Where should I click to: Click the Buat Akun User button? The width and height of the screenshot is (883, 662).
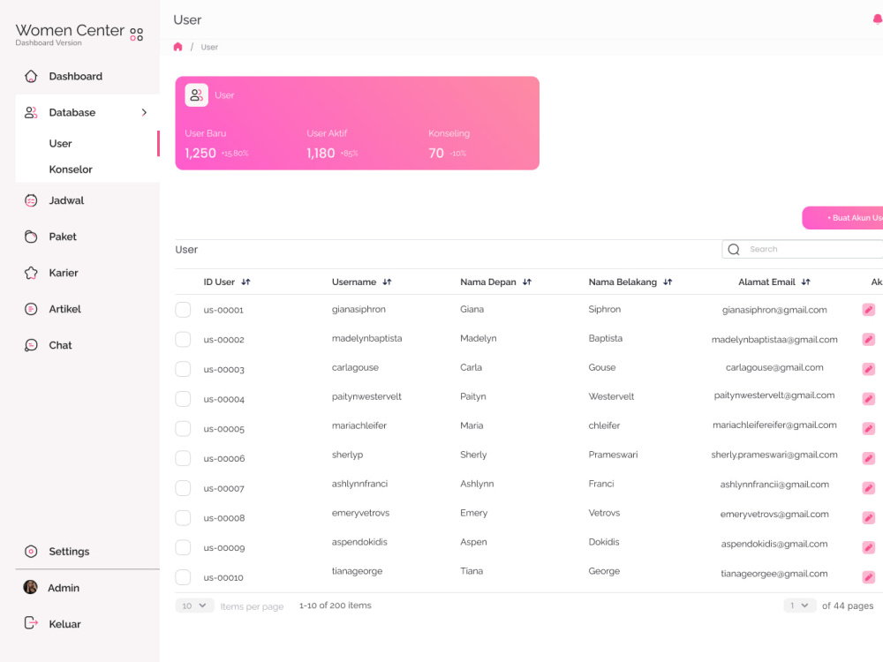[x=842, y=218]
